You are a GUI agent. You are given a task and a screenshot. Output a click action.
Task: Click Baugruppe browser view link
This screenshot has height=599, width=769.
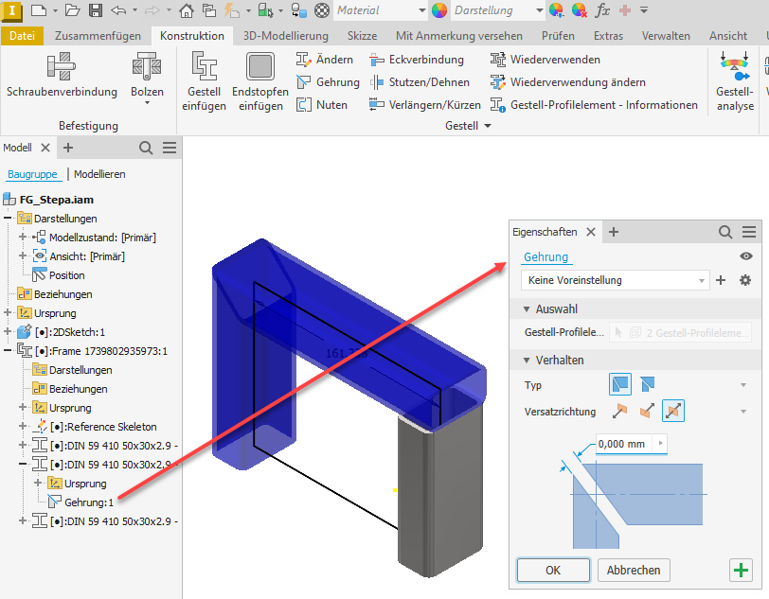click(x=32, y=174)
